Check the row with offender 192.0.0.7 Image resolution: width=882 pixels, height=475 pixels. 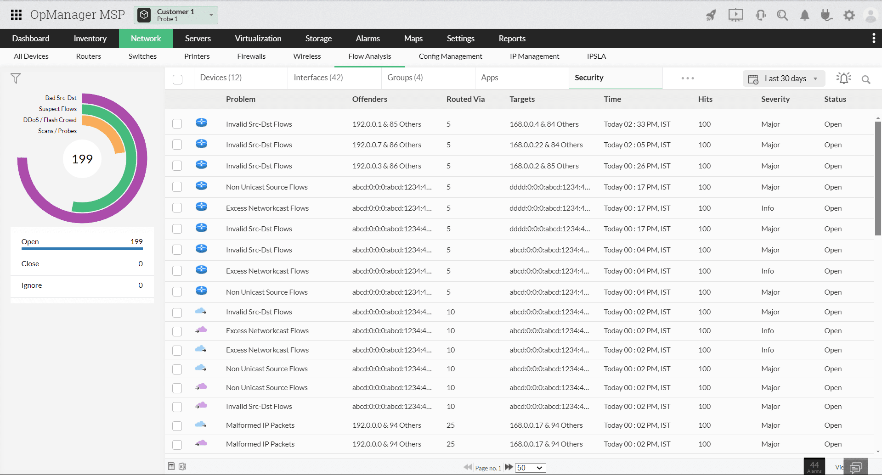click(177, 145)
